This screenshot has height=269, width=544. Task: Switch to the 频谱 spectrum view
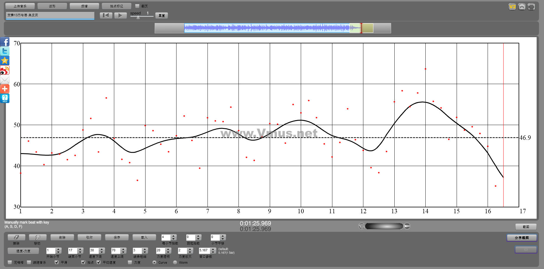(84, 6)
